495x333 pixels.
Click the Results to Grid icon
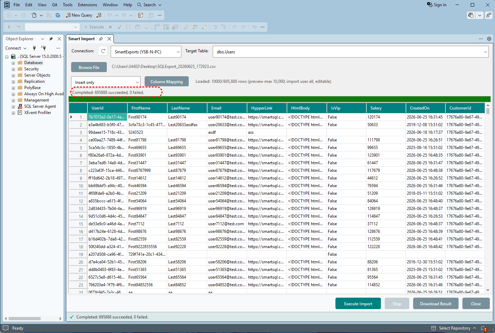coord(195,27)
